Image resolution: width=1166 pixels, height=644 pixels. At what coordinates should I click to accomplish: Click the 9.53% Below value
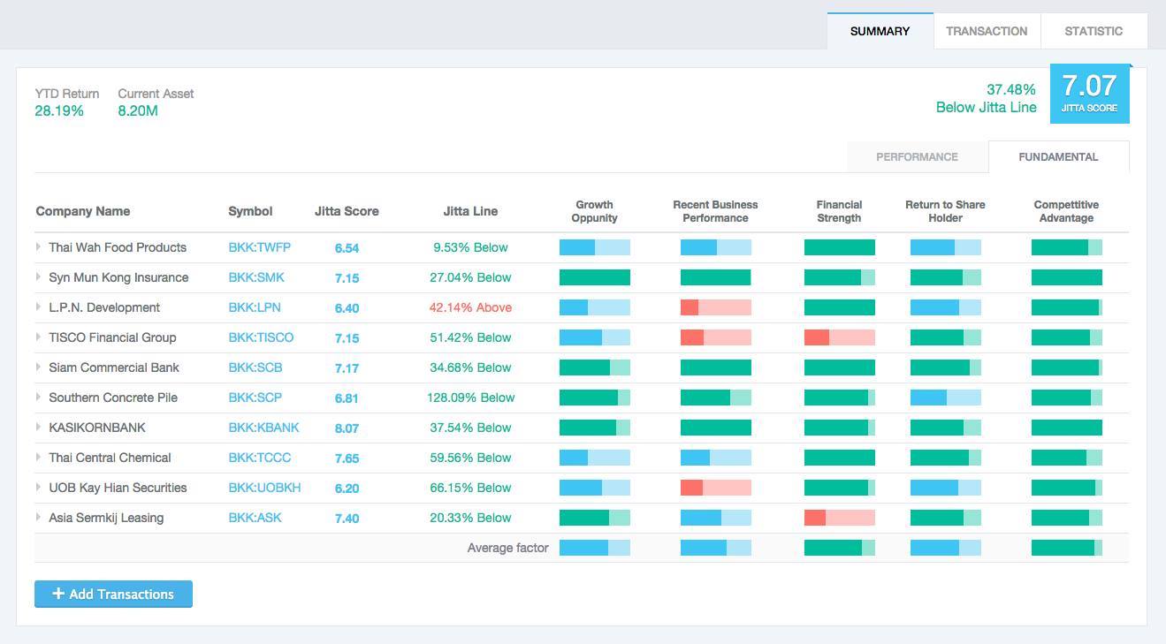[x=470, y=247]
